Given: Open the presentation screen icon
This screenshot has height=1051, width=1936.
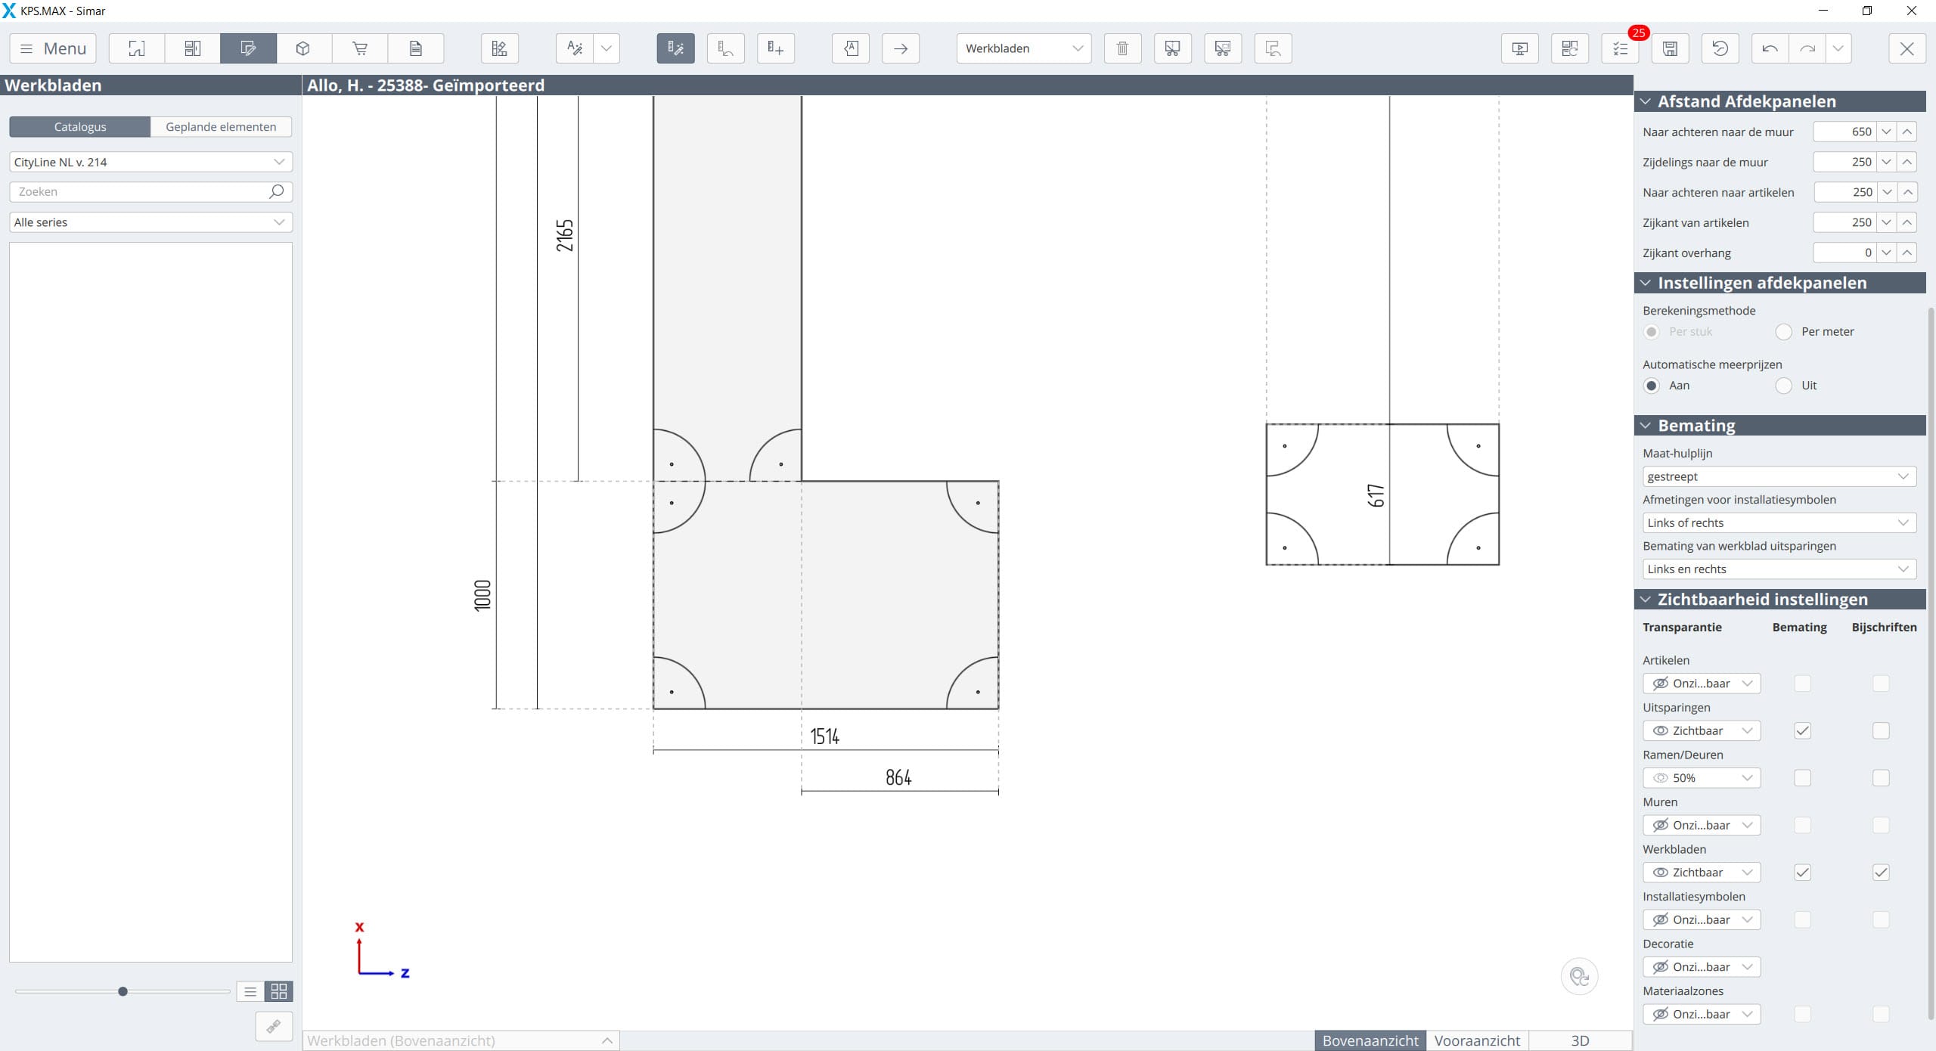Looking at the screenshot, I should click(x=1519, y=48).
